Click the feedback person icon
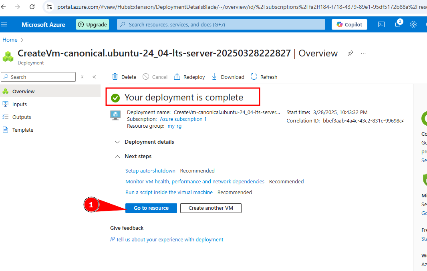Screen dimensions: 427x271 pos(112,239)
